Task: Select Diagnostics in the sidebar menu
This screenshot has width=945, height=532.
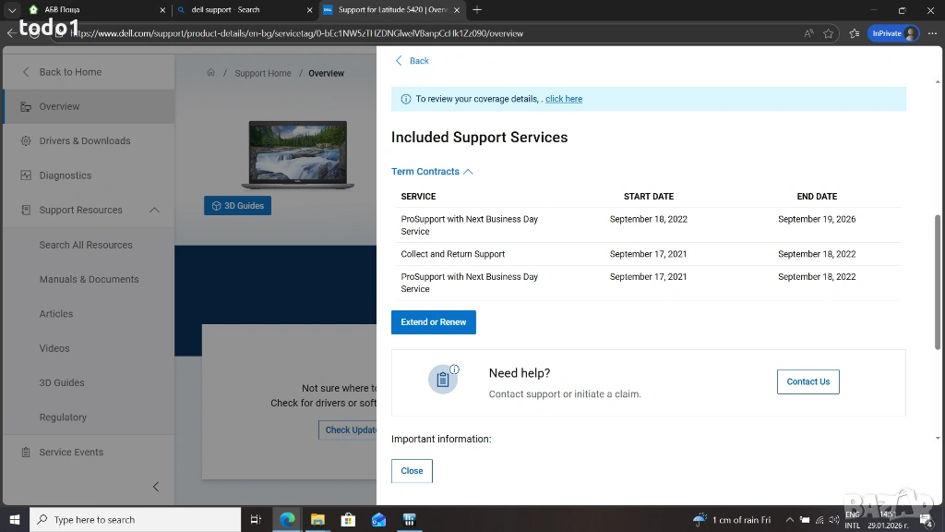Action: pos(66,175)
